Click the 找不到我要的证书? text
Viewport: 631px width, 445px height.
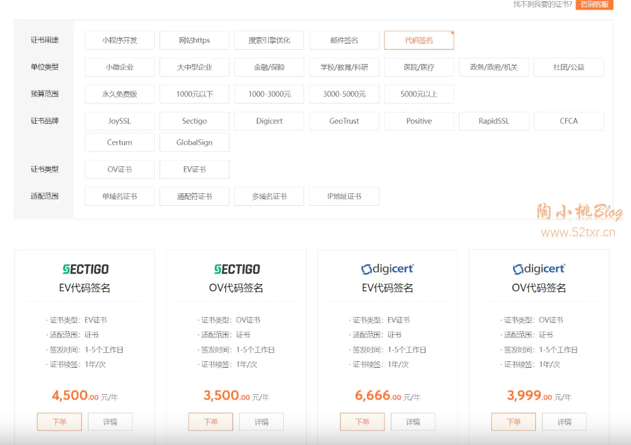(x=543, y=4)
